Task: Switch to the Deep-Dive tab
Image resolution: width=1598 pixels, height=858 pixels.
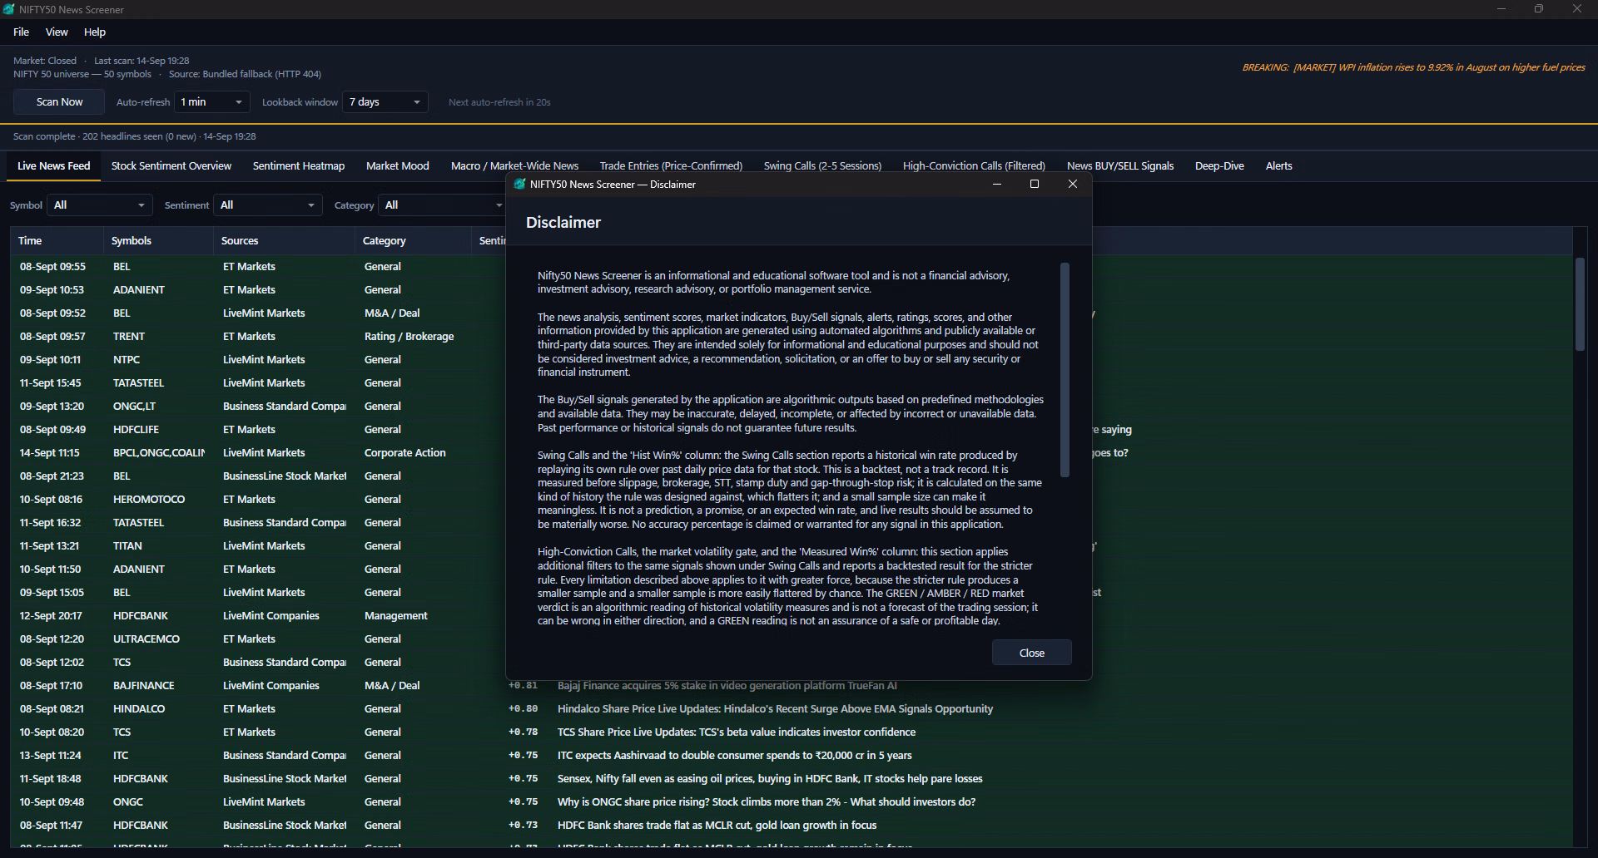Action: [1219, 166]
